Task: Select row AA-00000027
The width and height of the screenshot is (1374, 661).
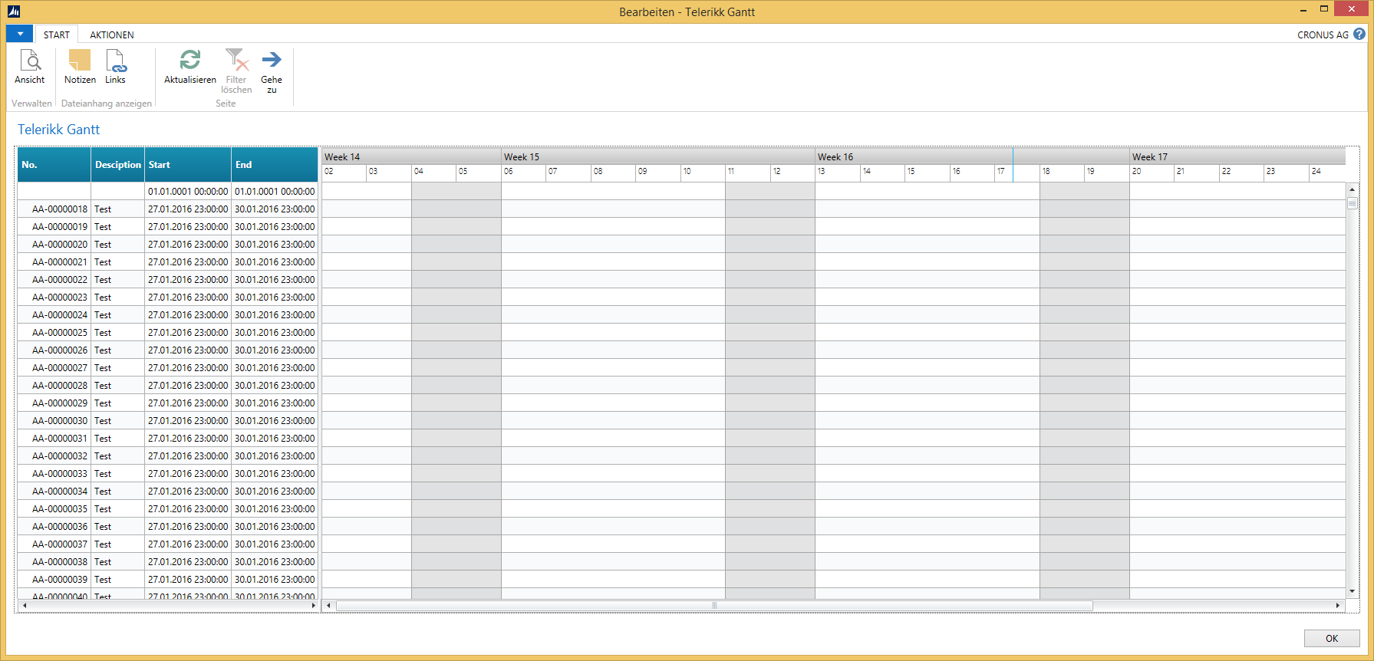Action: 167,367
